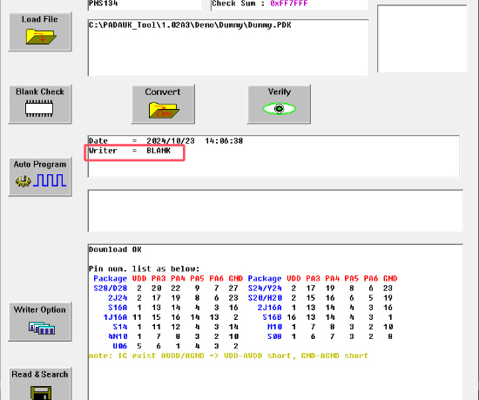
Task: Click the Verify button
Action: tap(279, 105)
